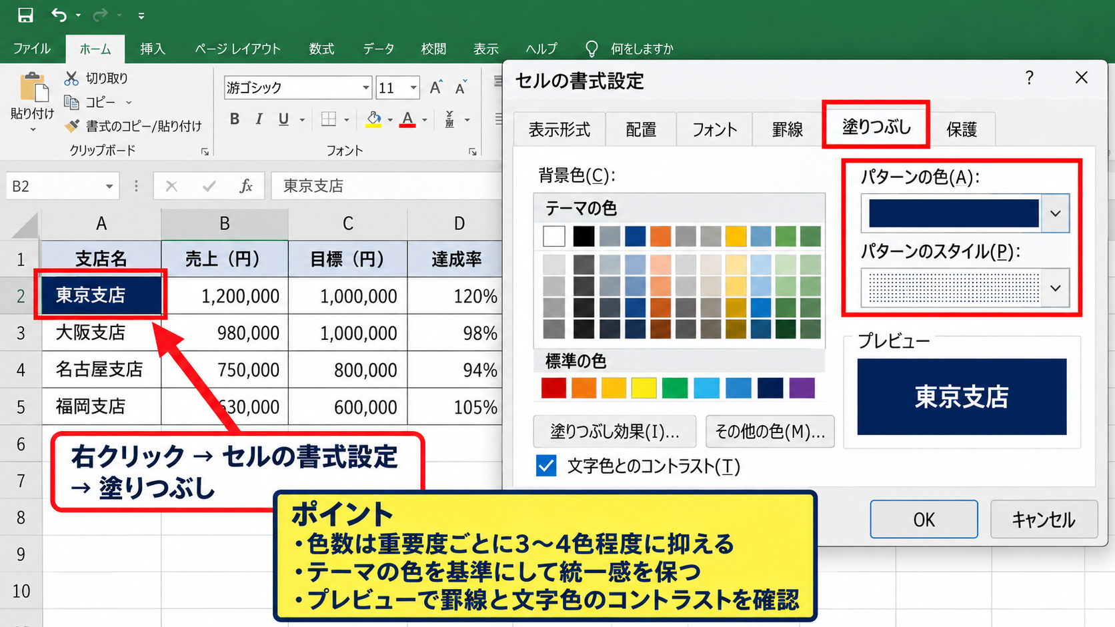Image resolution: width=1115 pixels, height=627 pixels.
Task: Click the formula bar showing 東京支店
Action: (387, 186)
